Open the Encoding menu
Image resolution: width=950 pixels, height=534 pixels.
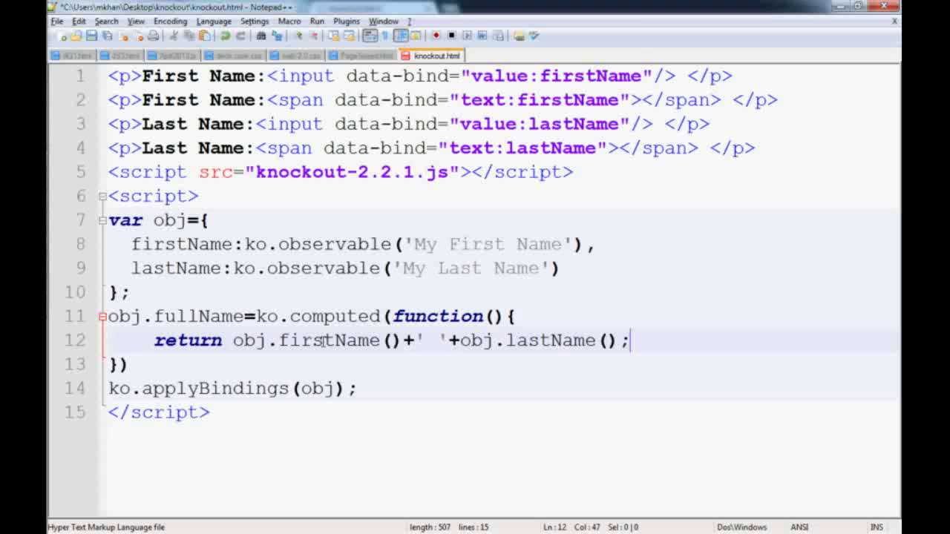coord(170,22)
